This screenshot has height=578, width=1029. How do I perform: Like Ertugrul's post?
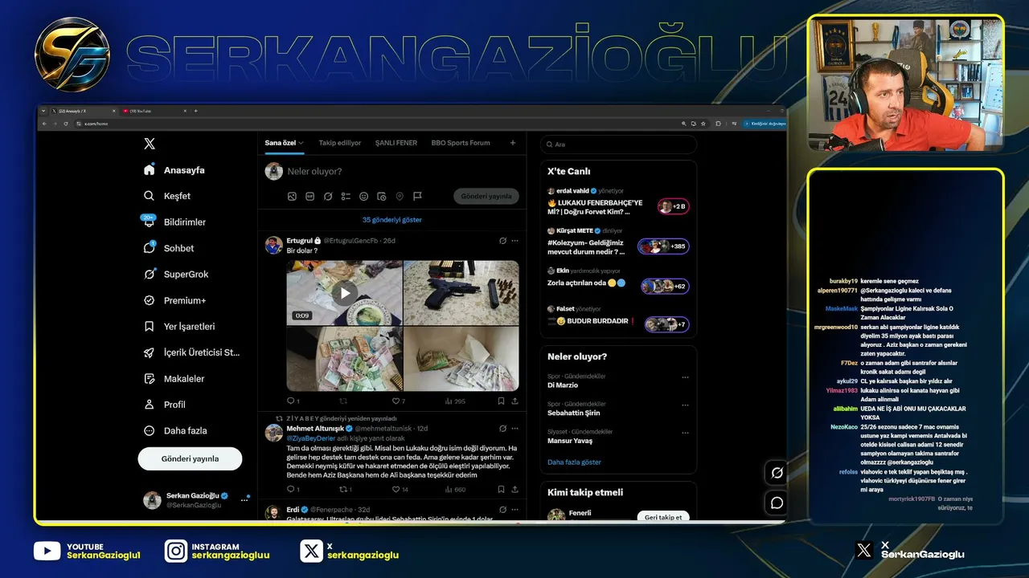click(x=399, y=401)
